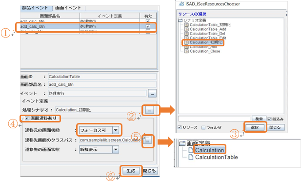Click the ISAD_ISeeResourcesChooser window title icon
This screenshot has width=301, height=181.
pos(181,4)
